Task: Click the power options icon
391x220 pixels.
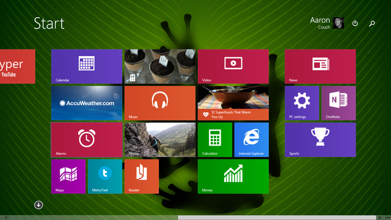Action: 355,23
